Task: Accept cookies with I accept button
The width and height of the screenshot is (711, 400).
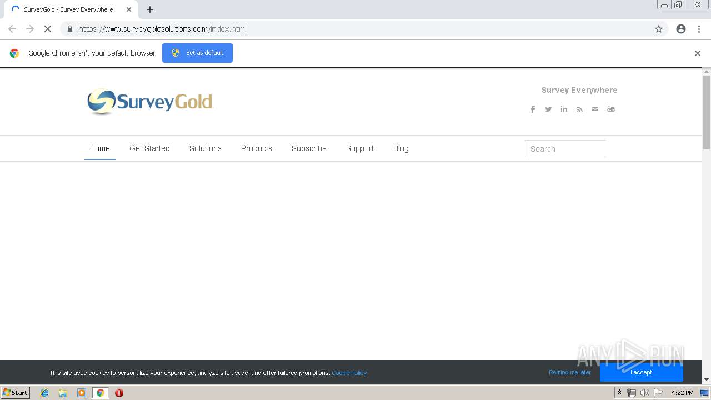Action: 642,372
